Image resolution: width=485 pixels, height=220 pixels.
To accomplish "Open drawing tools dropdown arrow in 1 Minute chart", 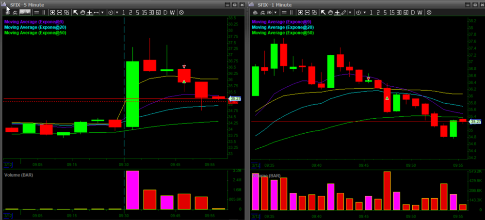I will pos(349,12).
